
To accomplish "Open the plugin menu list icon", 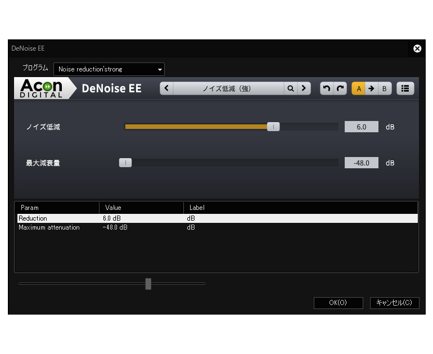I will (405, 88).
